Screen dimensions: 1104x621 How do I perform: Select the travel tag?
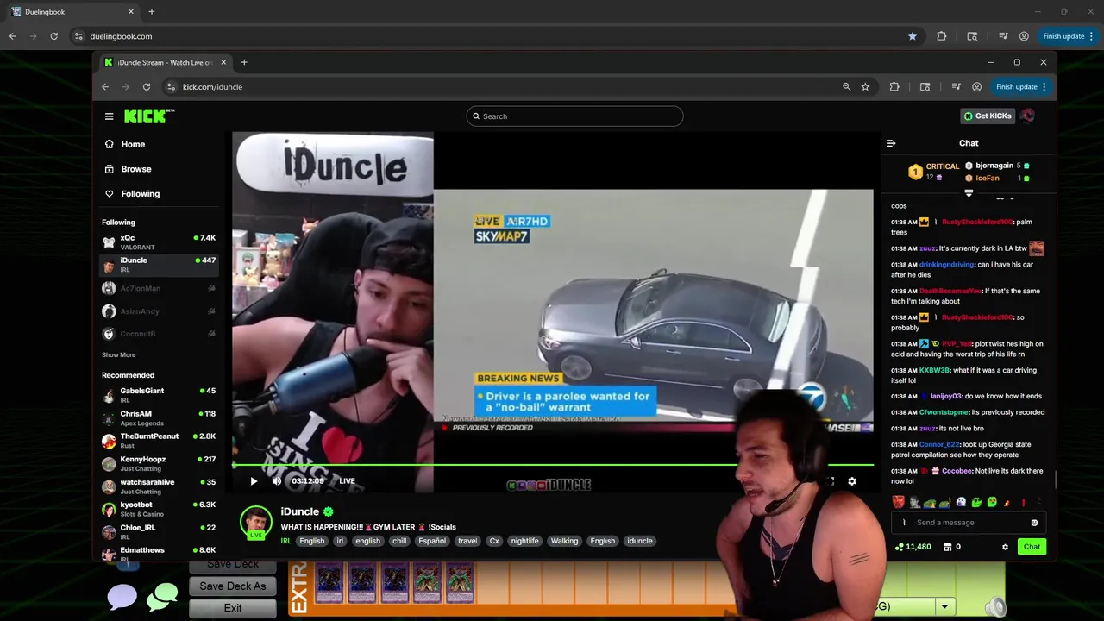467,541
